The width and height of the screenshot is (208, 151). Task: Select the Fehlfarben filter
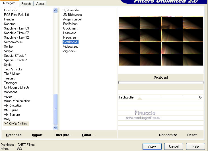70,24
